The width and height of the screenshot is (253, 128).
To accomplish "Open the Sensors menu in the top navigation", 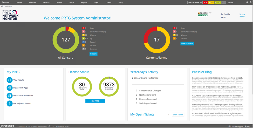I will tap(47, 2).
